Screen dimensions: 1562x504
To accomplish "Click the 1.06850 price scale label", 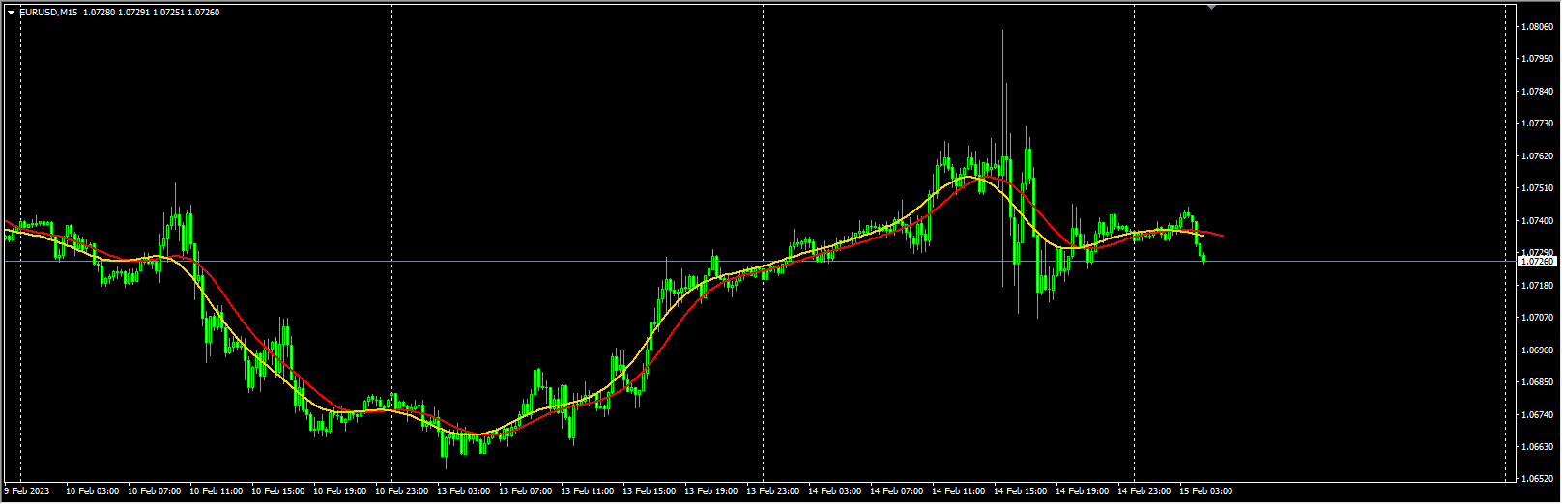I will [x=1537, y=382].
